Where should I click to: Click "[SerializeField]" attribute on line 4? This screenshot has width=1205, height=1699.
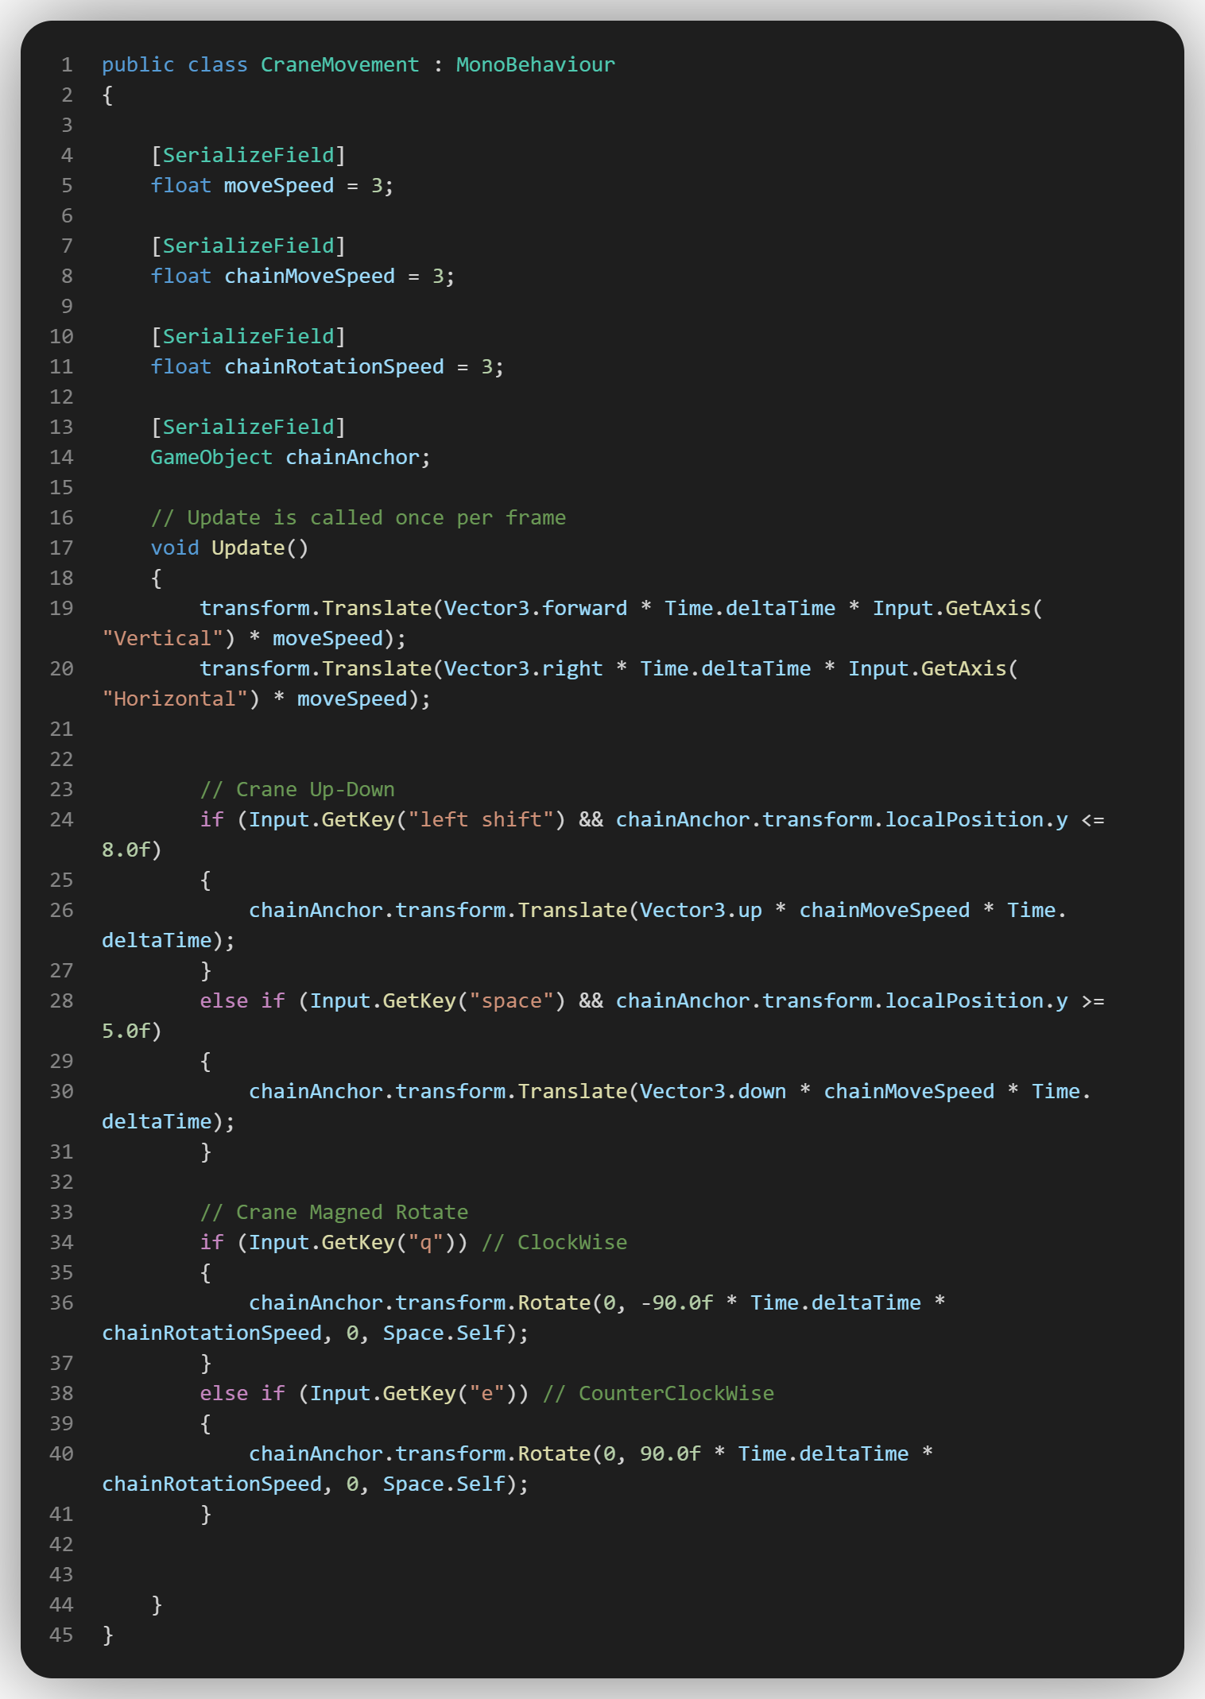pos(248,155)
